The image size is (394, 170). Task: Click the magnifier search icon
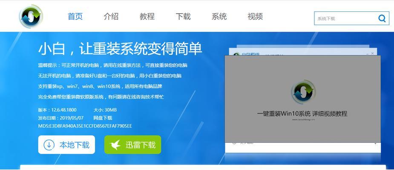coord(382,18)
